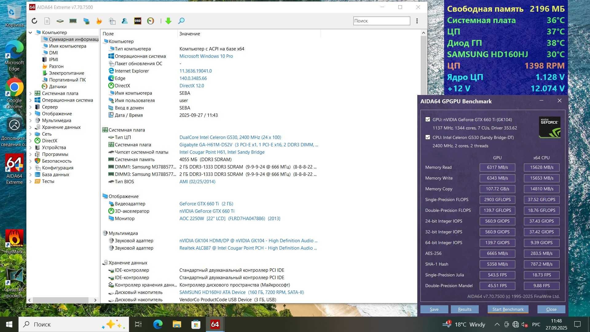Open Microsoft Windows 10 Pro link
590x332 pixels.
(206, 56)
